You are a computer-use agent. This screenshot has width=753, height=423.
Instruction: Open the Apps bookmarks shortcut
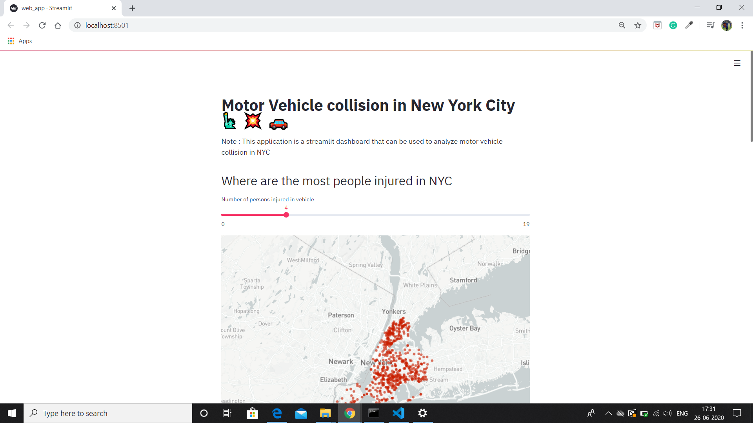pyautogui.click(x=20, y=41)
